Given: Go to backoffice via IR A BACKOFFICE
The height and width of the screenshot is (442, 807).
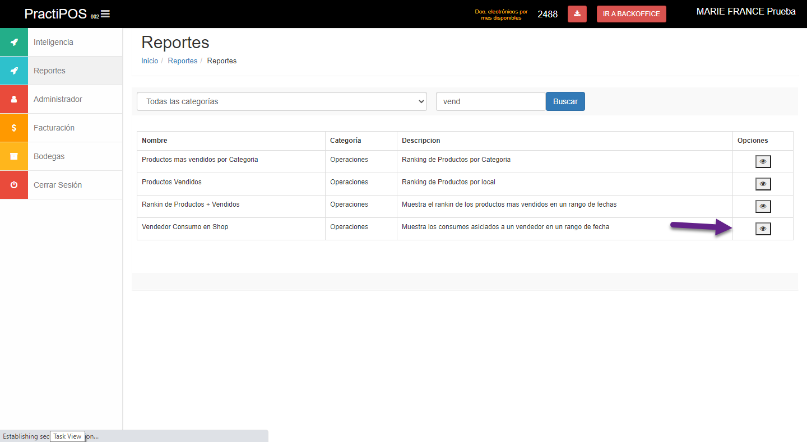Looking at the screenshot, I should coord(631,14).
